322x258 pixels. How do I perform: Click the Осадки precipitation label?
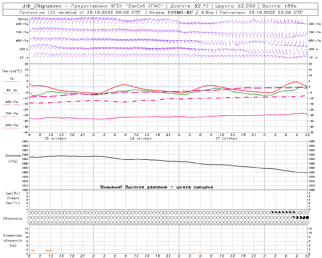[13, 198]
